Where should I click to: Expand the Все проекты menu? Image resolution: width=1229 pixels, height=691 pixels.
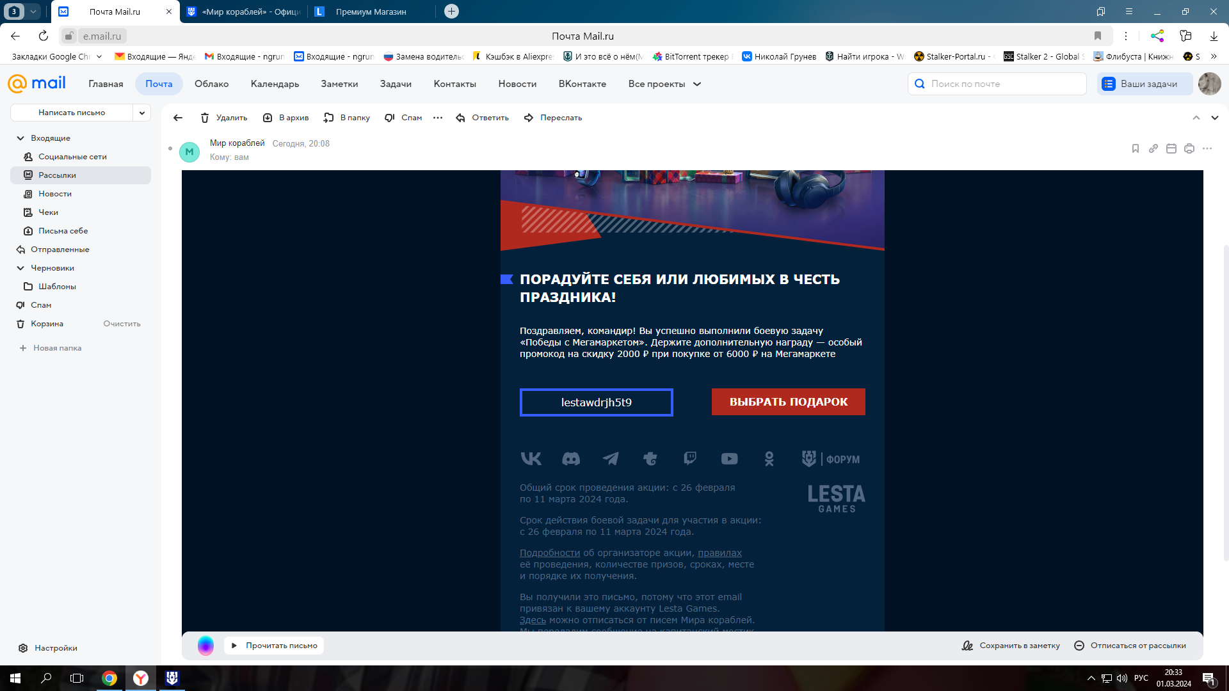[x=664, y=84]
